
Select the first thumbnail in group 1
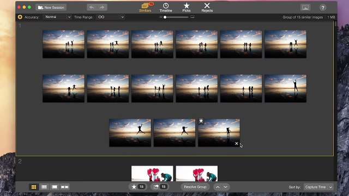[63, 44]
